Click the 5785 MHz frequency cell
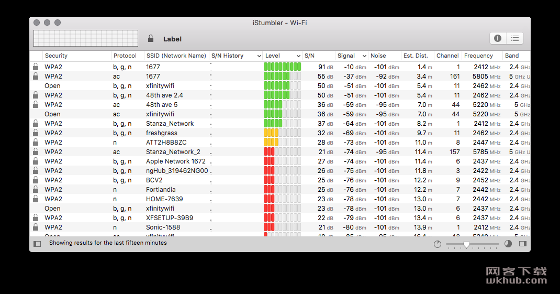Image resolution: width=560 pixels, height=294 pixels. 486,151
